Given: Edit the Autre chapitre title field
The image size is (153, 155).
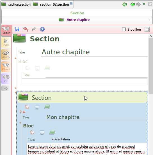Looking at the screenshot, I should (94, 52).
